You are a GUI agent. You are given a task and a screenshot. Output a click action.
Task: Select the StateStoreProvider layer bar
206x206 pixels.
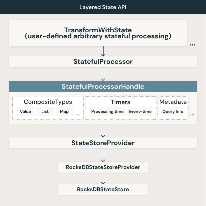point(103,143)
